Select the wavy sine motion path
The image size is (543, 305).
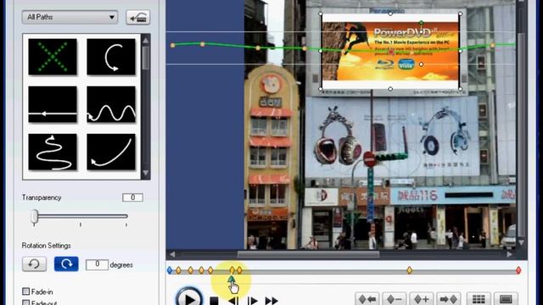[111, 104]
